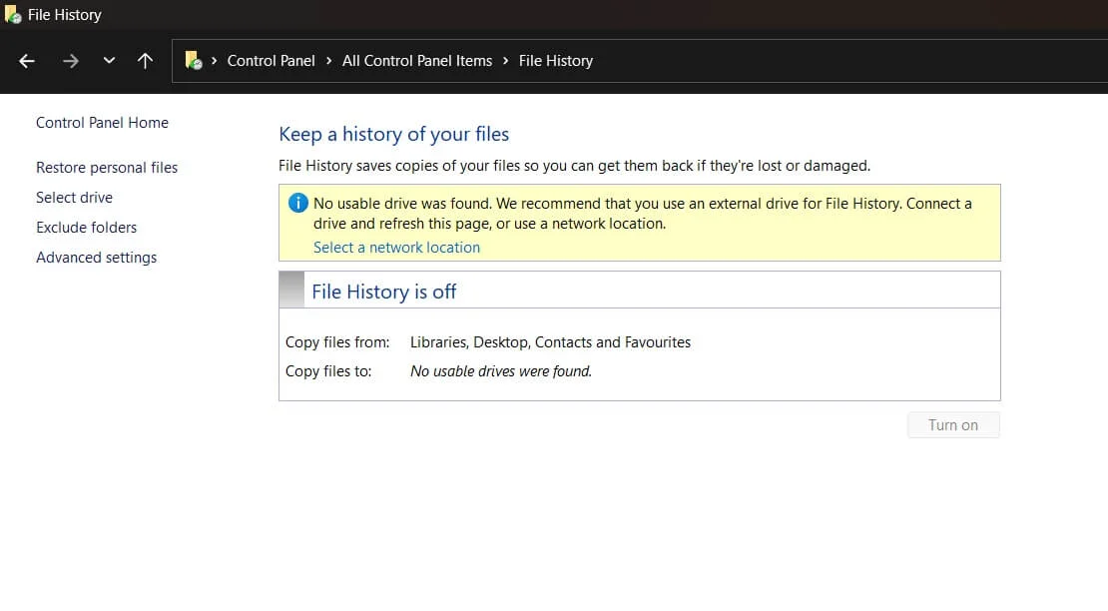Image resolution: width=1108 pixels, height=611 pixels.
Task: Expand the All Control Panel Items breadcrumb chevron
Action: [x=504, y=61]
